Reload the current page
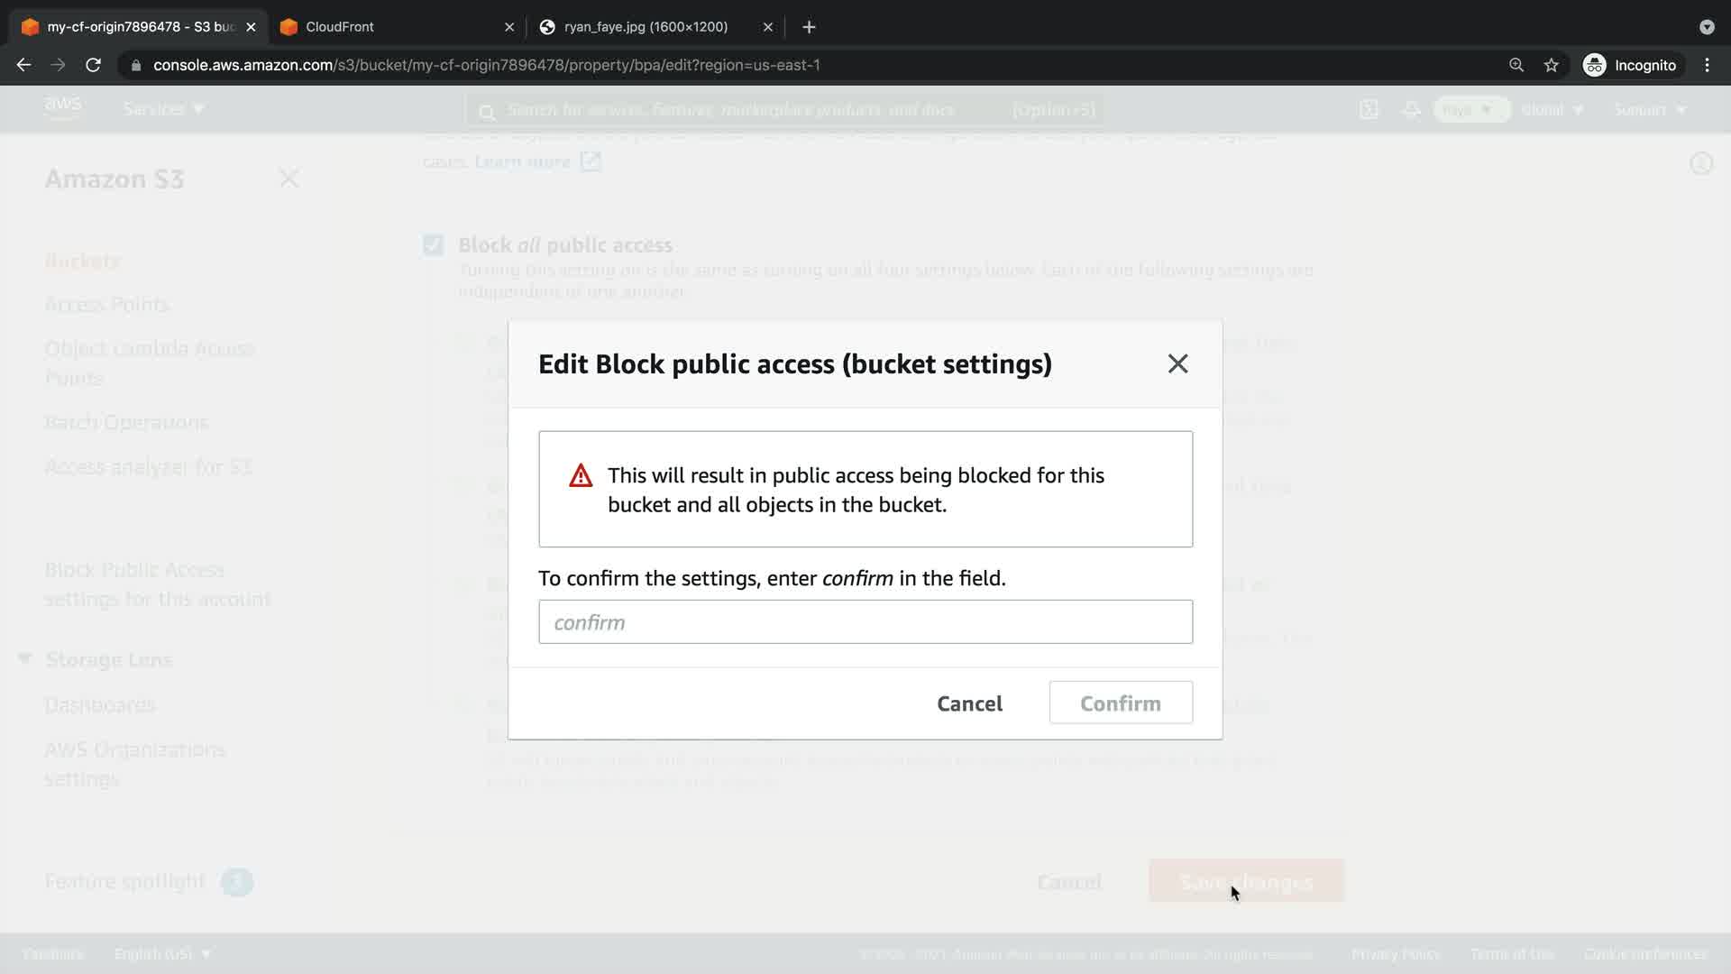 (x=93, y=65)
